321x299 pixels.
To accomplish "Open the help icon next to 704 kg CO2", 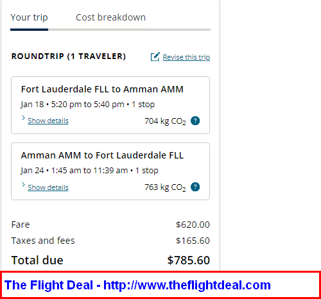I will coord(195,121).
